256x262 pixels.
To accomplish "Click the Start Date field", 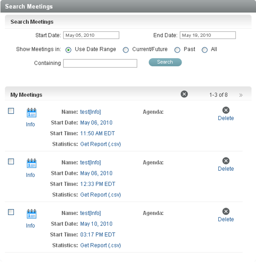I will pos(91,35).
